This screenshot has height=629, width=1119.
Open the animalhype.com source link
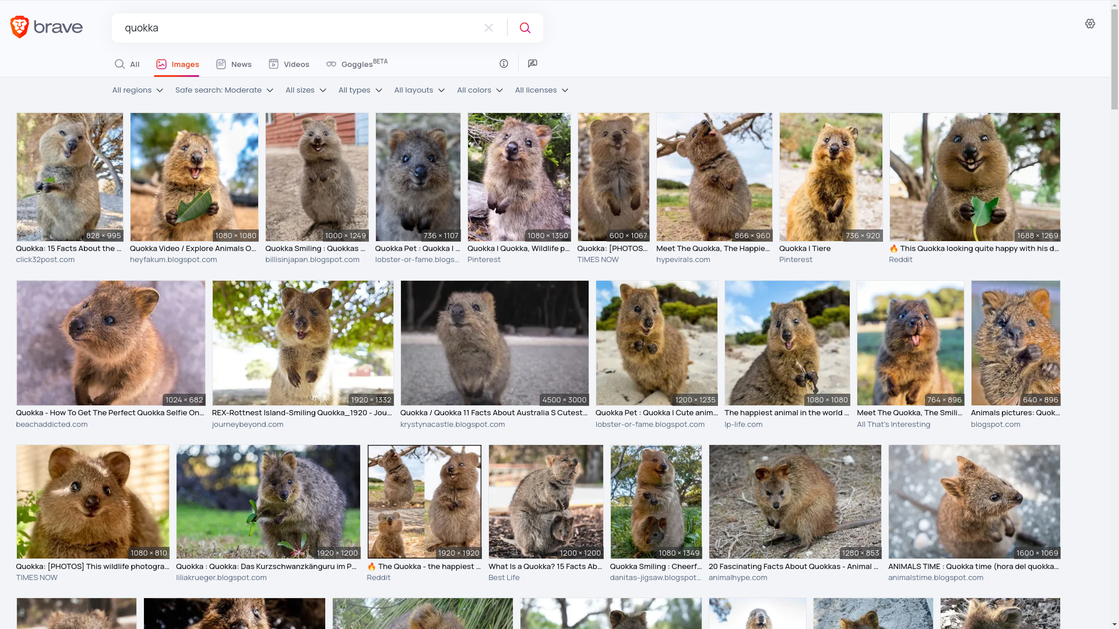pos(738,578)
